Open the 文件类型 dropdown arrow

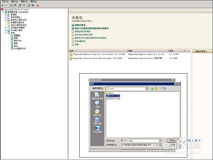pos(160,145)
